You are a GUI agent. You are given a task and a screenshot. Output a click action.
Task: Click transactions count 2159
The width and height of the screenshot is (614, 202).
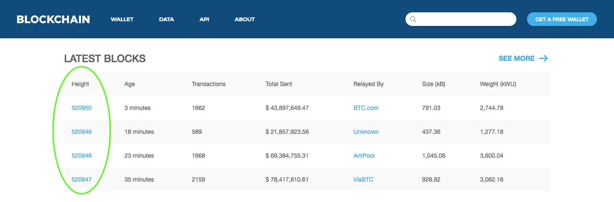pos(199,180)
